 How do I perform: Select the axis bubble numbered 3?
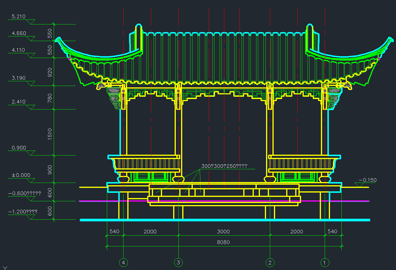(178, 263)
